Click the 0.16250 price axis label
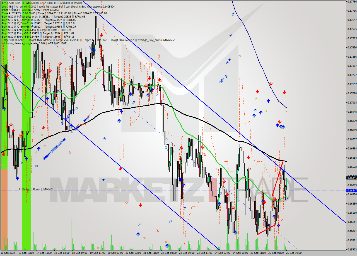The height and width of the screenshot is (256, 357). point(352,203)
